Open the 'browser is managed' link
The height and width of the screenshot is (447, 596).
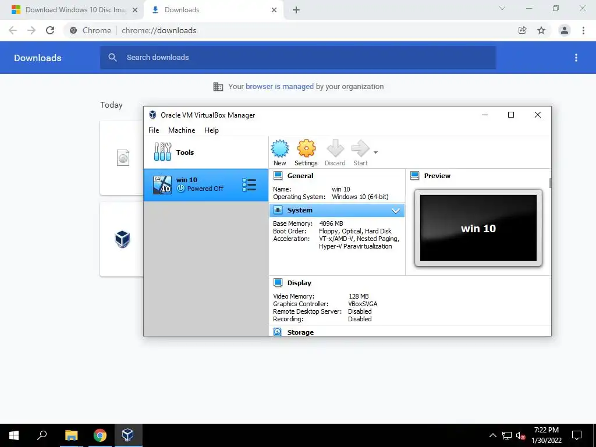pyautogui.click(x=279, y=87)
